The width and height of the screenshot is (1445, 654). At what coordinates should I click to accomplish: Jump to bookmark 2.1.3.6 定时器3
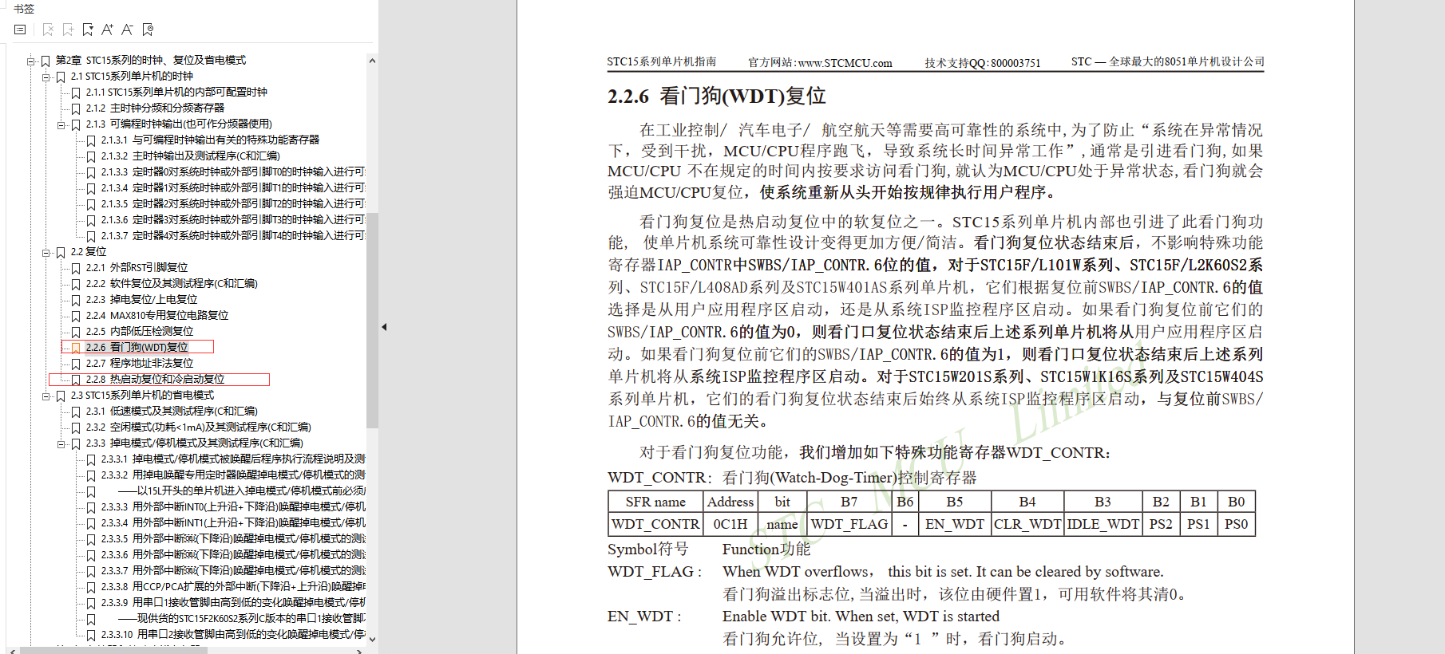coord(233,220)
